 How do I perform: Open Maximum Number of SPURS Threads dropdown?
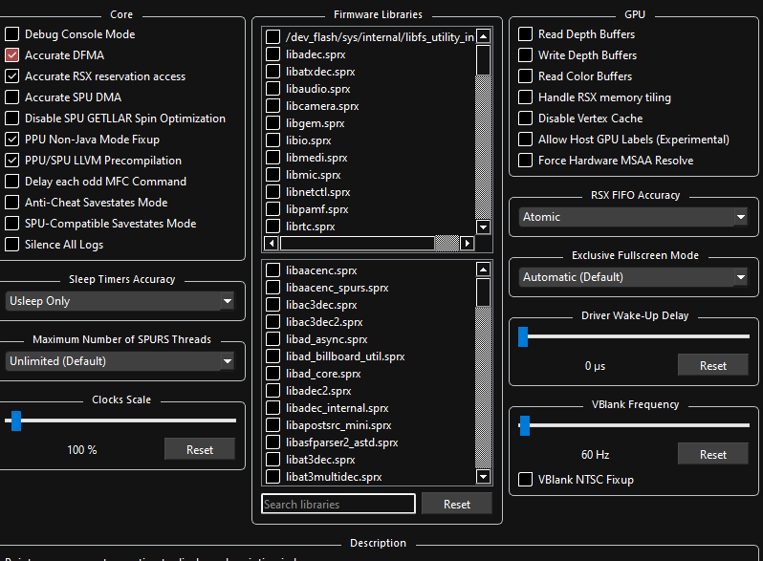point(120,361)
